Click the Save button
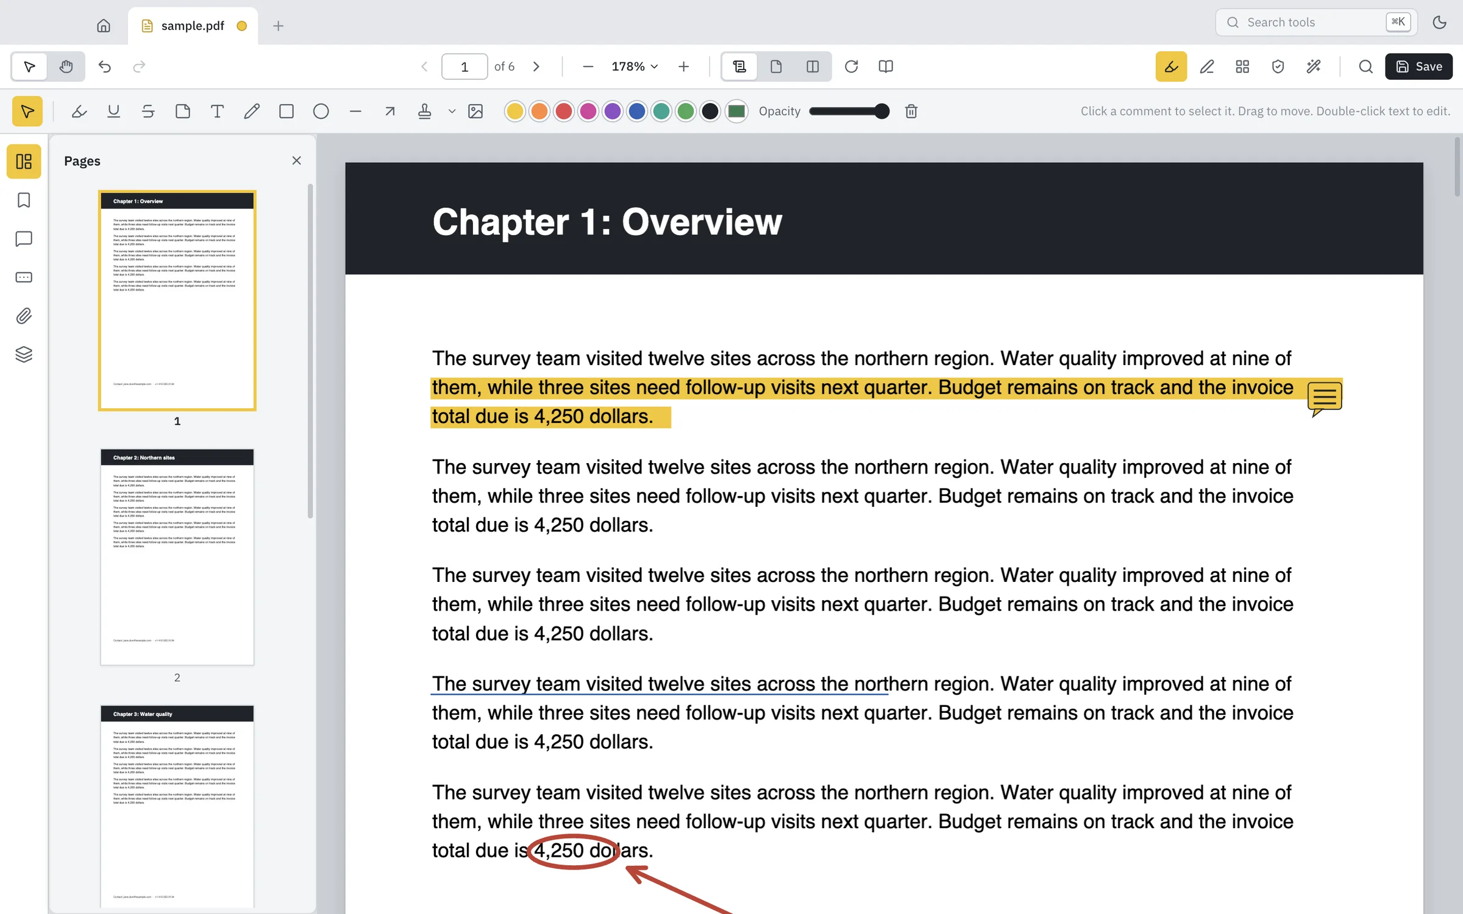Screen dimensions: 1463x914 (x=1419, y=66)
